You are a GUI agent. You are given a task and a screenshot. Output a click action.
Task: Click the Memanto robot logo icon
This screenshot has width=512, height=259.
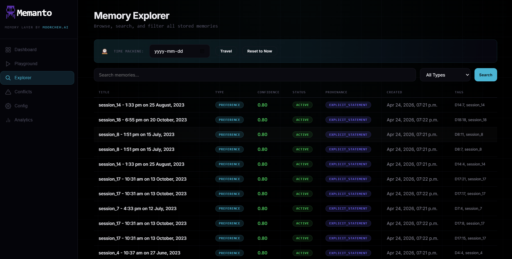11,12
